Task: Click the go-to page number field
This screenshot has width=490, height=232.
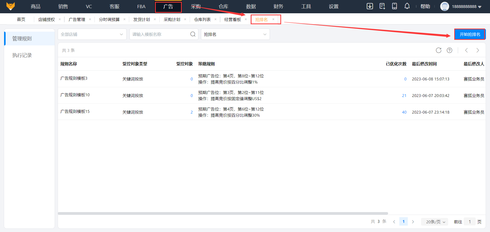Action: [x=470, y=222]
